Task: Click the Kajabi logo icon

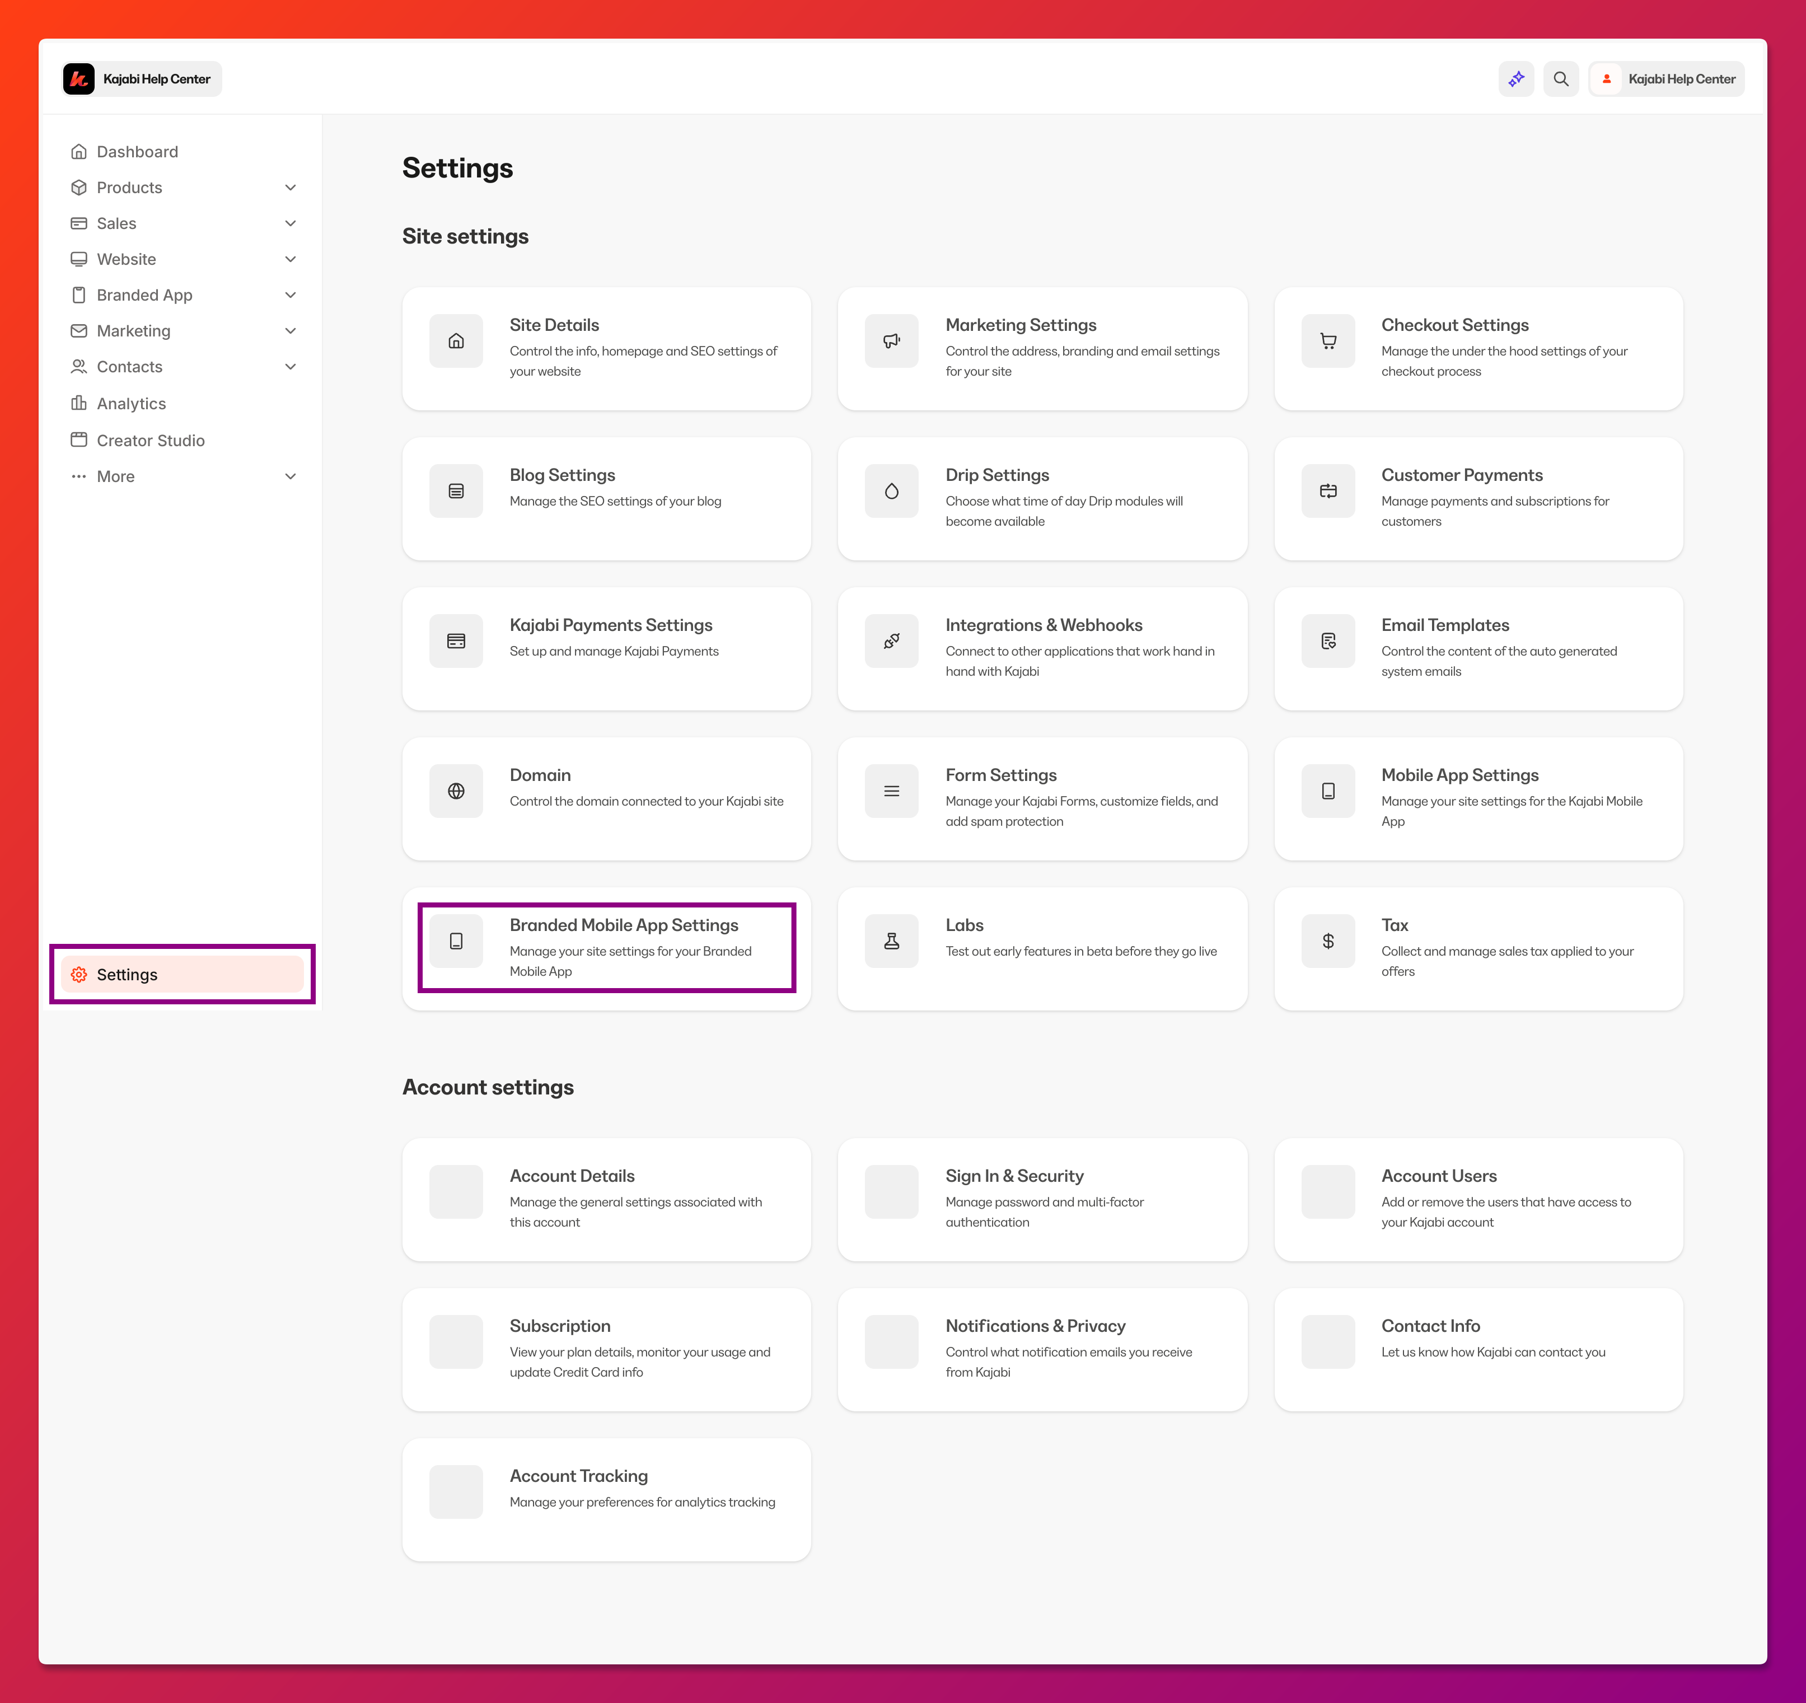Action: pyautogui.click(x=79, y=79)
